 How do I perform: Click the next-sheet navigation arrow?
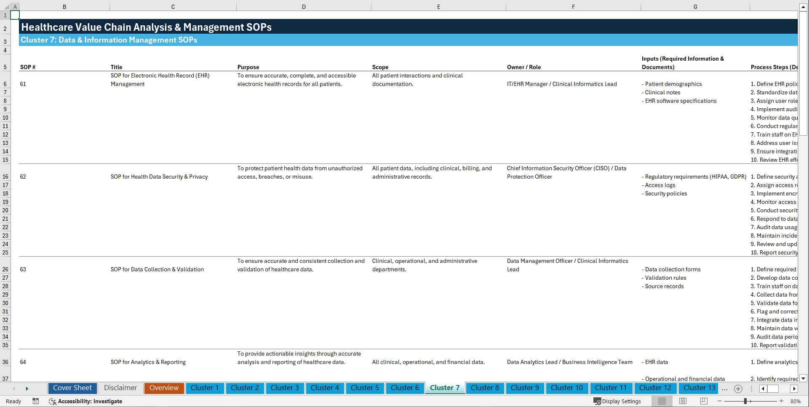point(27,388)
